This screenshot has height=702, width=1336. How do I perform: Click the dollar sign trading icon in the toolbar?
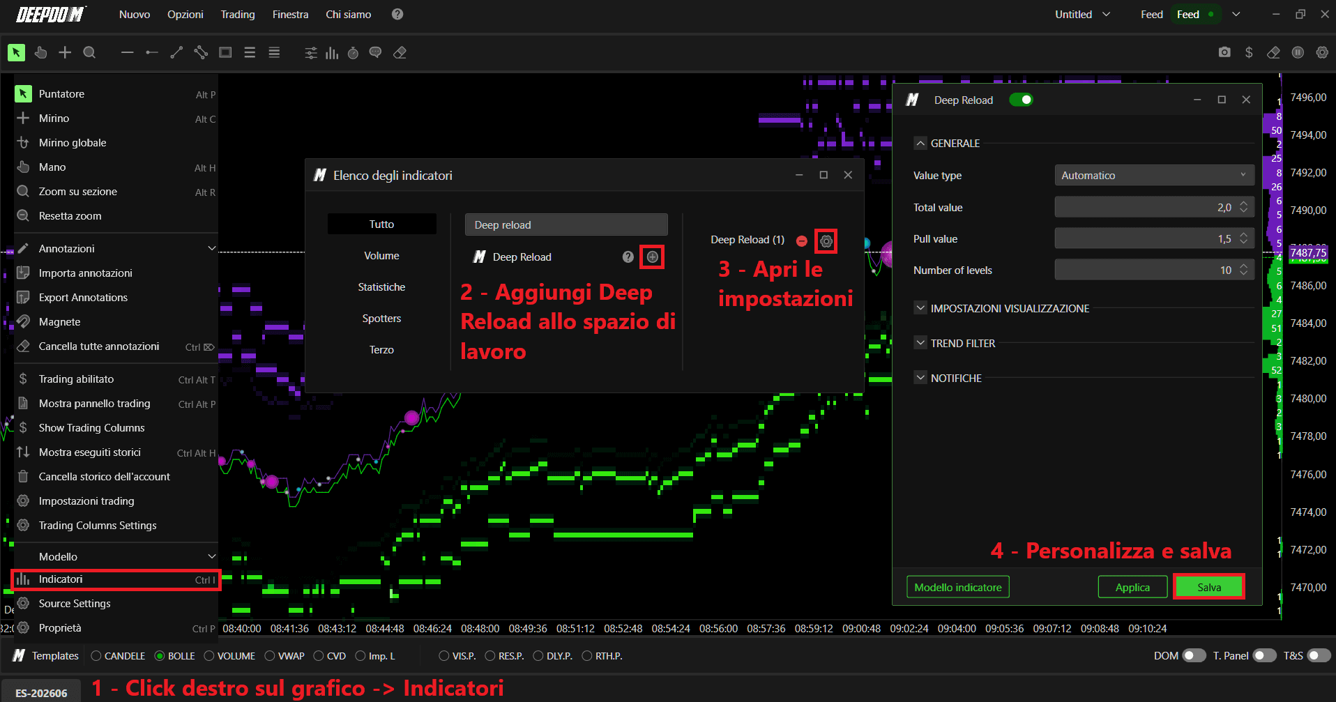[x=1249, y=52]
